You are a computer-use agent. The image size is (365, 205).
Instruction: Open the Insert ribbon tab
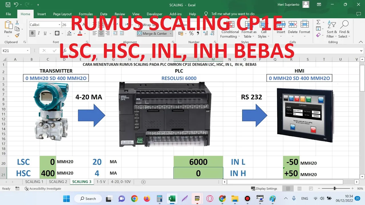click(x=42, y=14)
